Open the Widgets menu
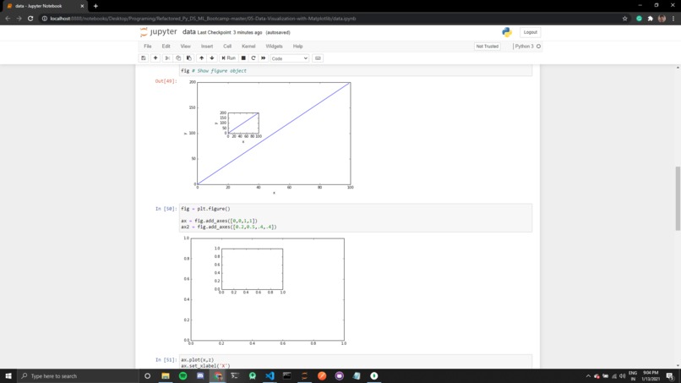This screenshot has height=383, width=681. [x=274, y=47]
